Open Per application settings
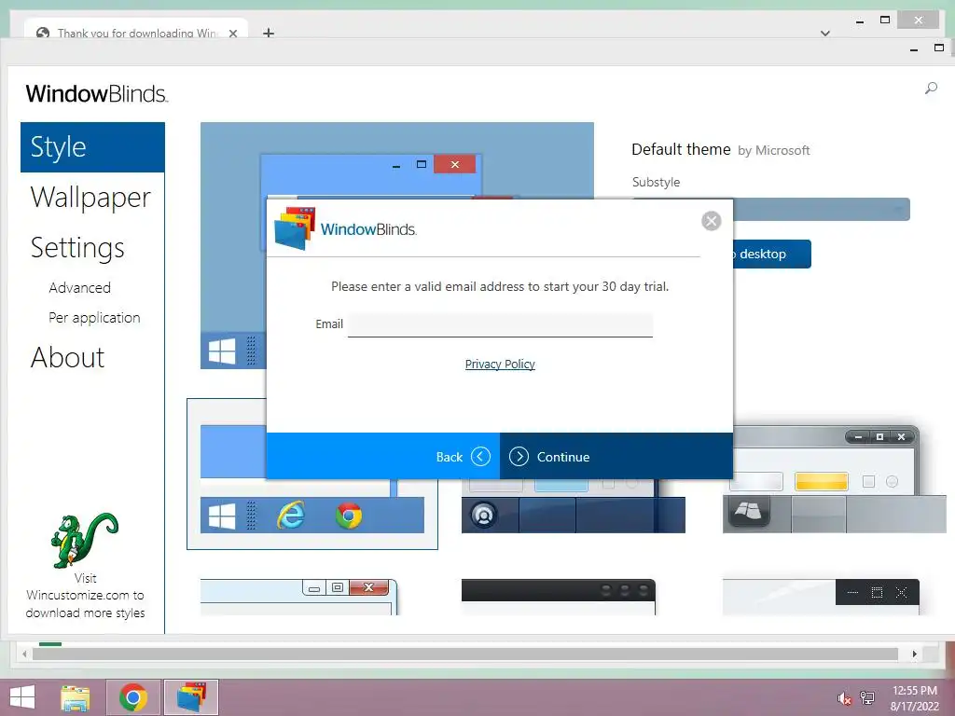This screenshot has height=716, width=955. point(94,318)
